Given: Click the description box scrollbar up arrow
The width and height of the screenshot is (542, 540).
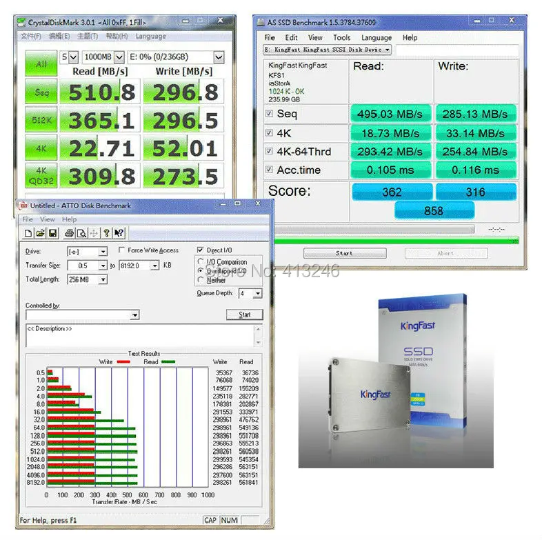Looking at the screenshot, I should [x=258, y=329].
